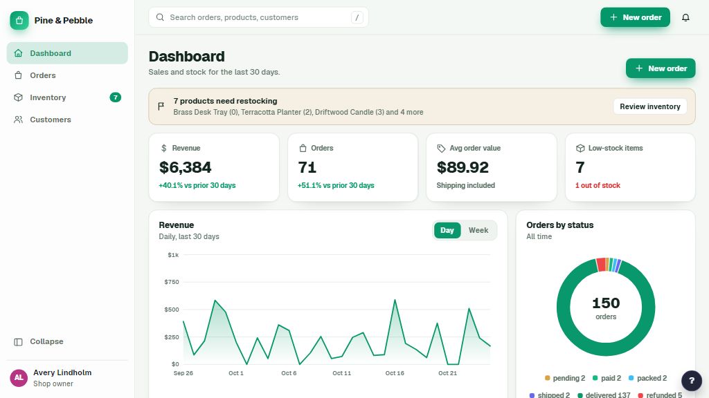Viewport: 709px width, 398px height.
Task: Open the help question mark button
Action: coord(692,381)
